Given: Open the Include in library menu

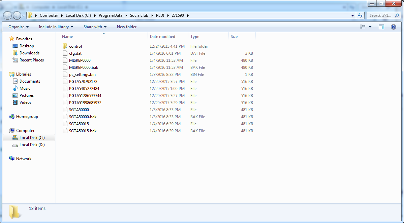Looking at the screenshot, I should [56, 27].
